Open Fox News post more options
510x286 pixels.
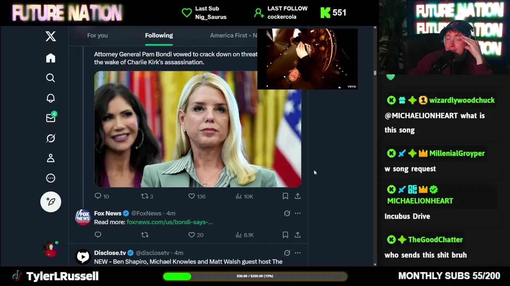[x=298, y=213]
